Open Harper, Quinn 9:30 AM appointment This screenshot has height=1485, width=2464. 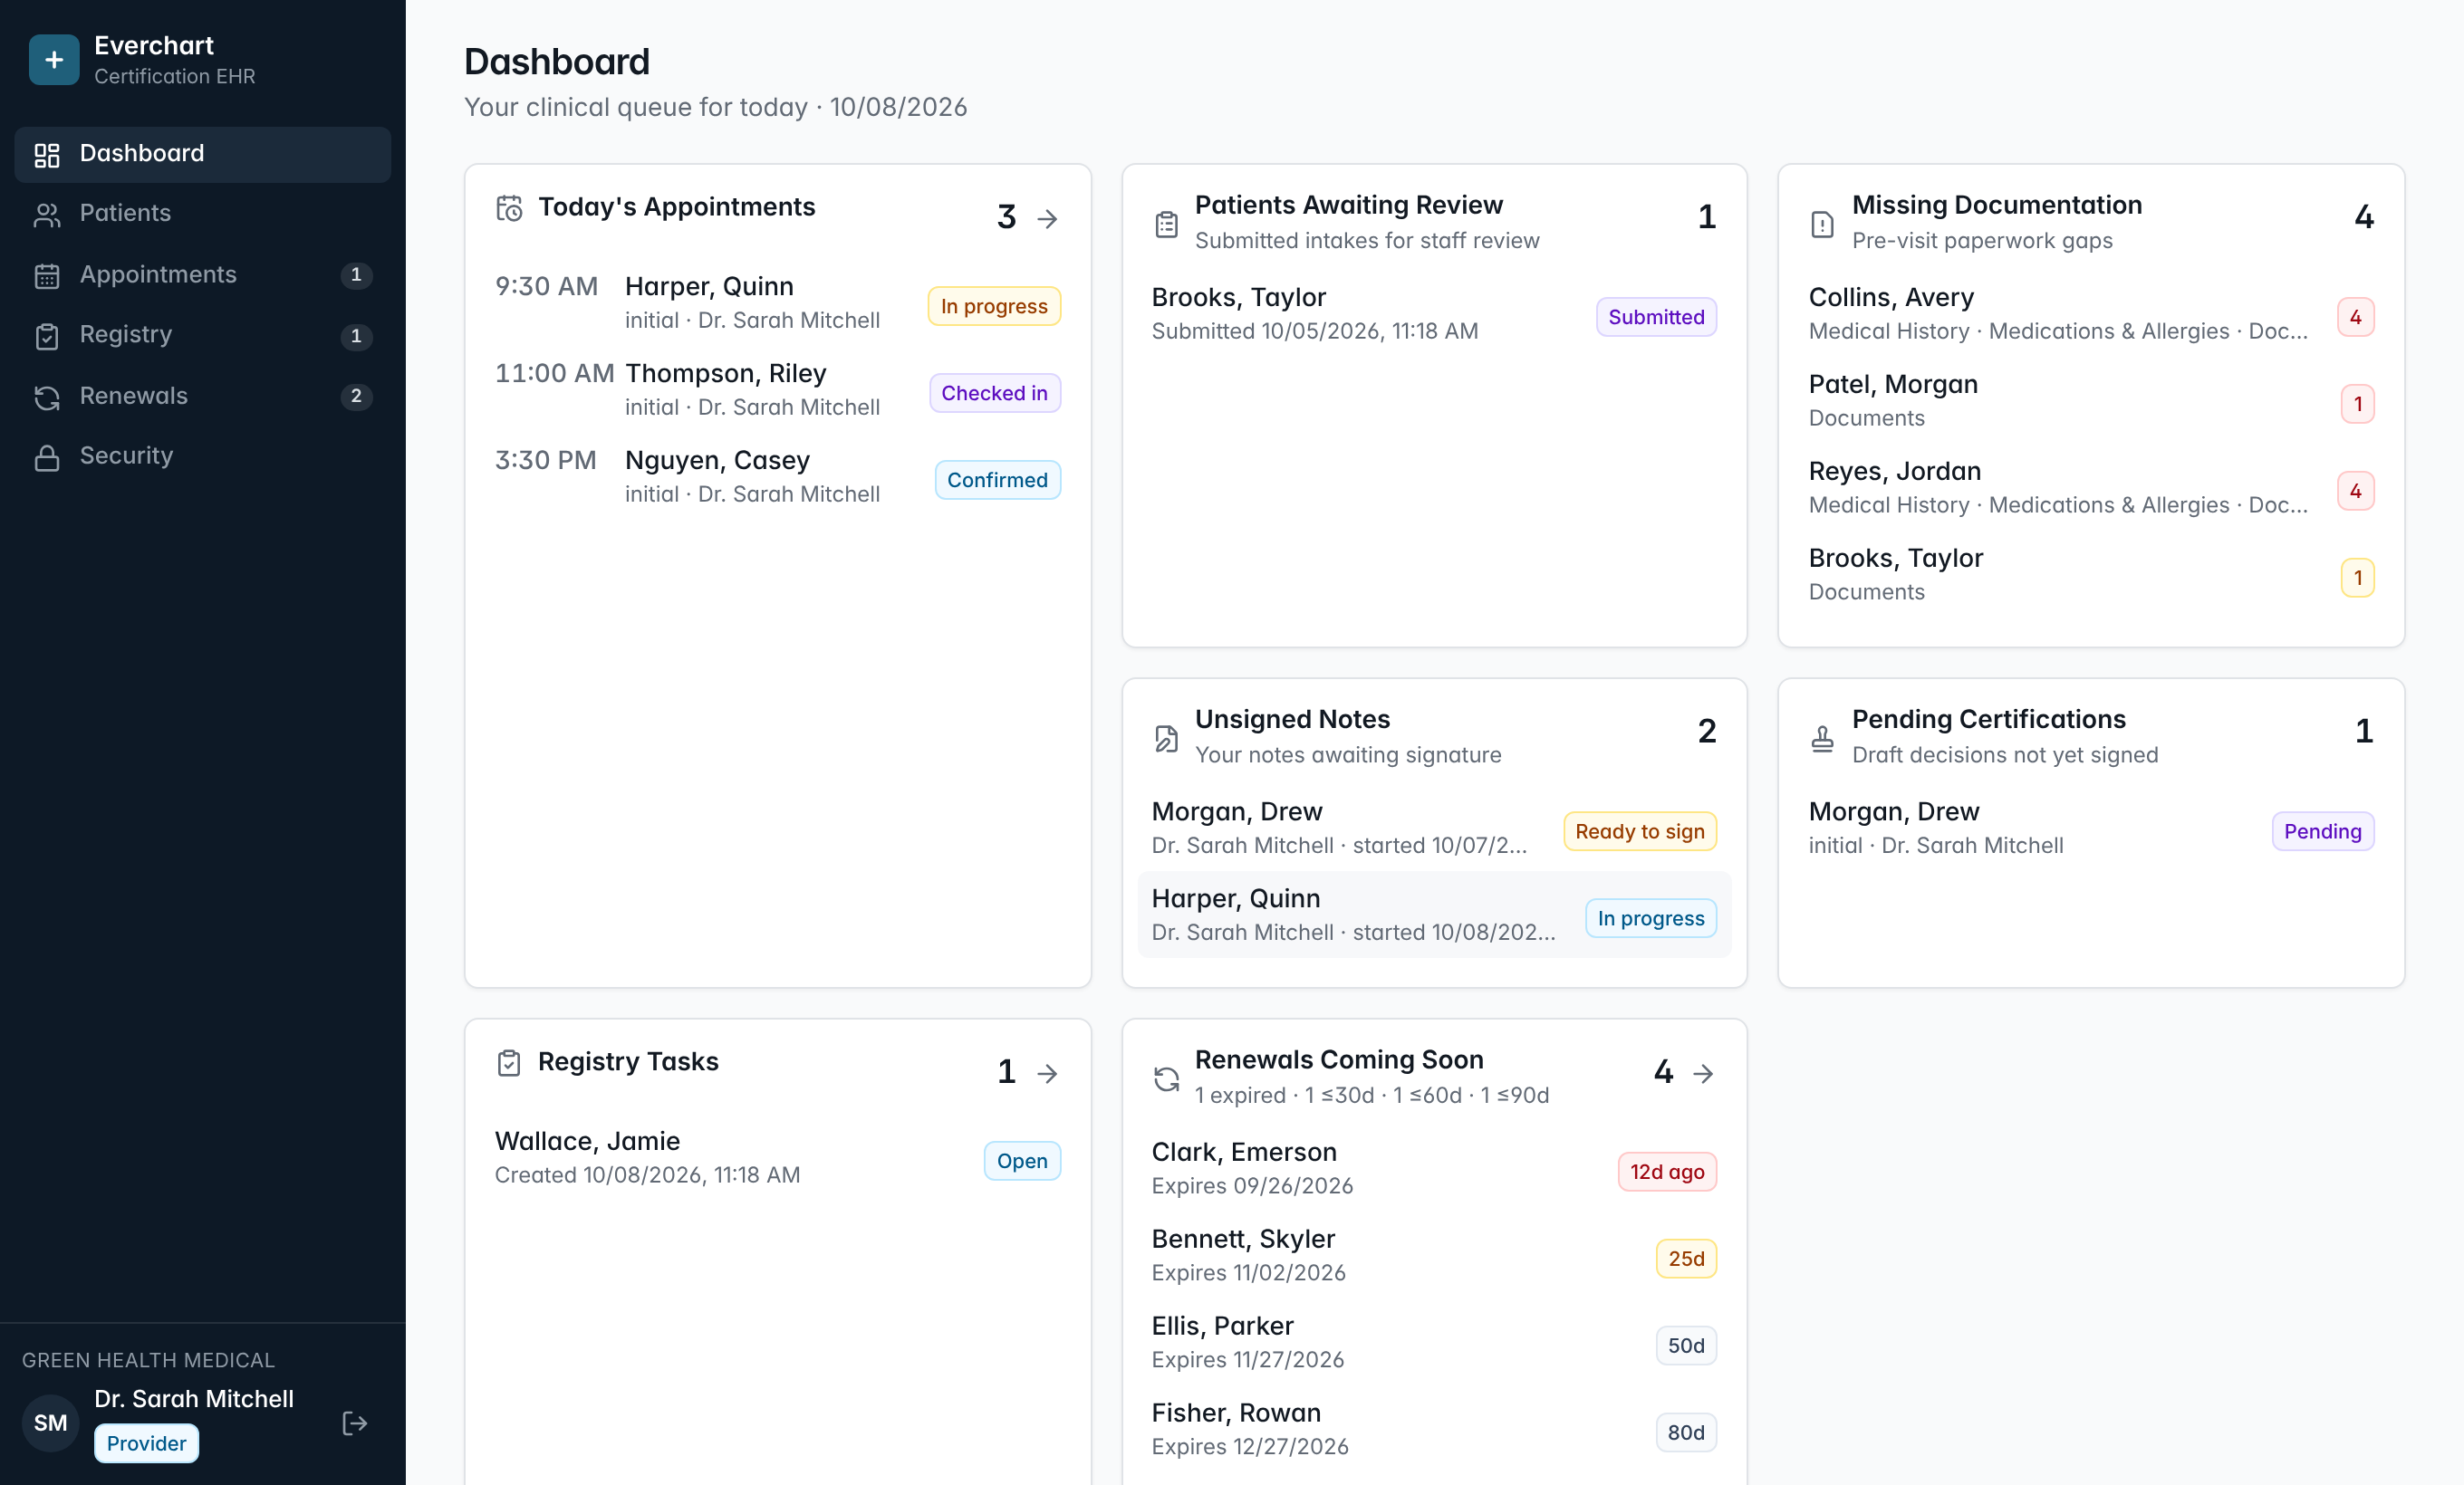click(x=778, y=302)
